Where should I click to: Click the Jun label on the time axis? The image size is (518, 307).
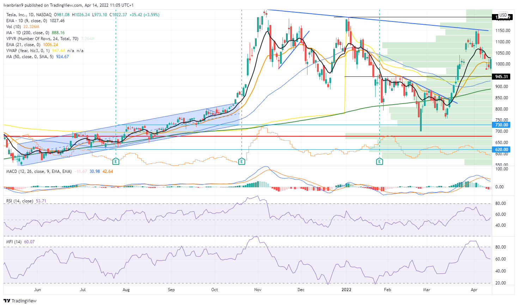37,290
